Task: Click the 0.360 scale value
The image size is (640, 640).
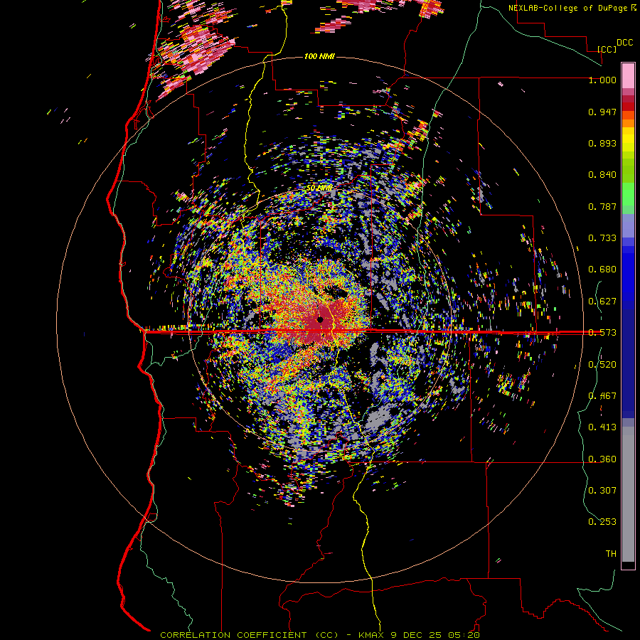Action: click(x=602, y=459)
